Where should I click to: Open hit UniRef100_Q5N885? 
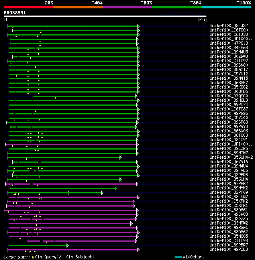pyautogui.click(x=229, y=236)
